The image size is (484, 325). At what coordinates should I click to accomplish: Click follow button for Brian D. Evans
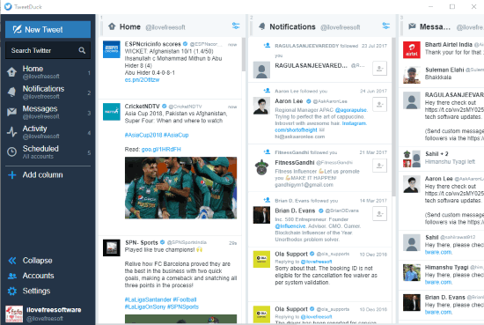click(x=379, y=213)
